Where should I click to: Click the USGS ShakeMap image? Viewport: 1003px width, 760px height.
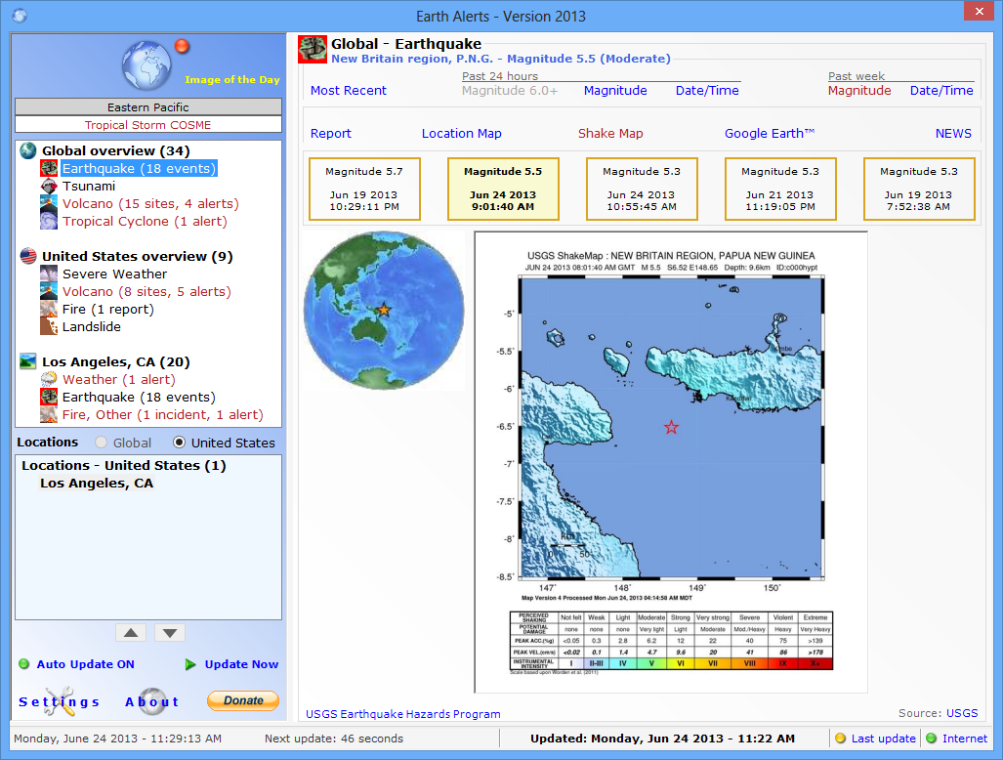point(670,462)
